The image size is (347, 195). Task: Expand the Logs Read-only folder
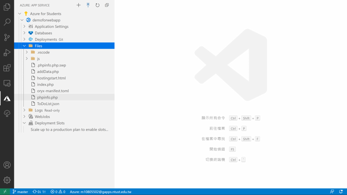[24, 110]
